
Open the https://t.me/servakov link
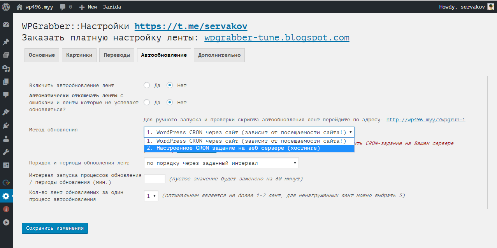(x=191, y=26)
